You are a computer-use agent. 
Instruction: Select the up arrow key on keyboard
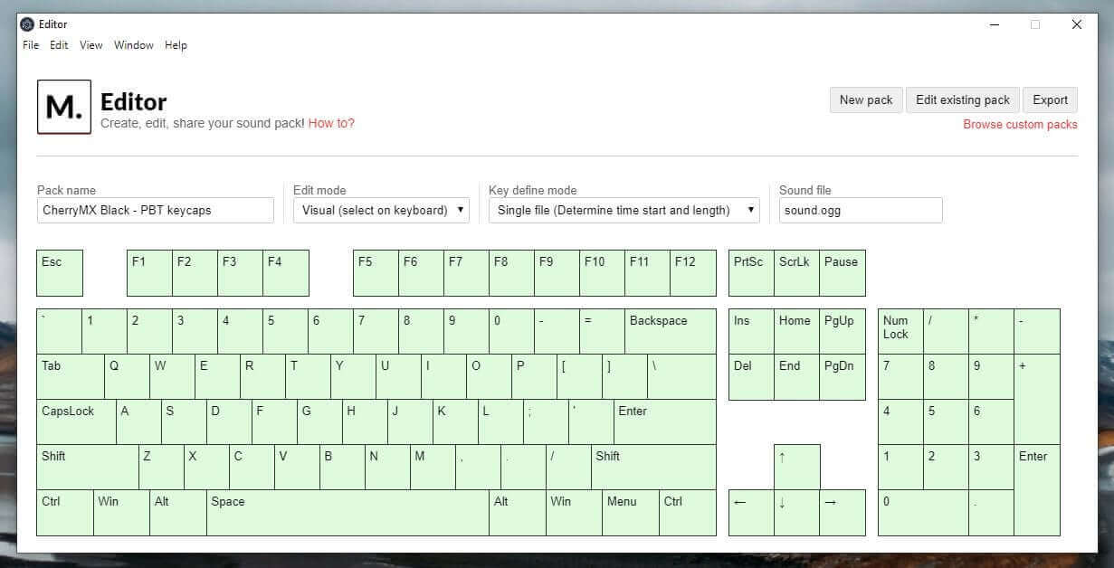[x=796, y=467]
